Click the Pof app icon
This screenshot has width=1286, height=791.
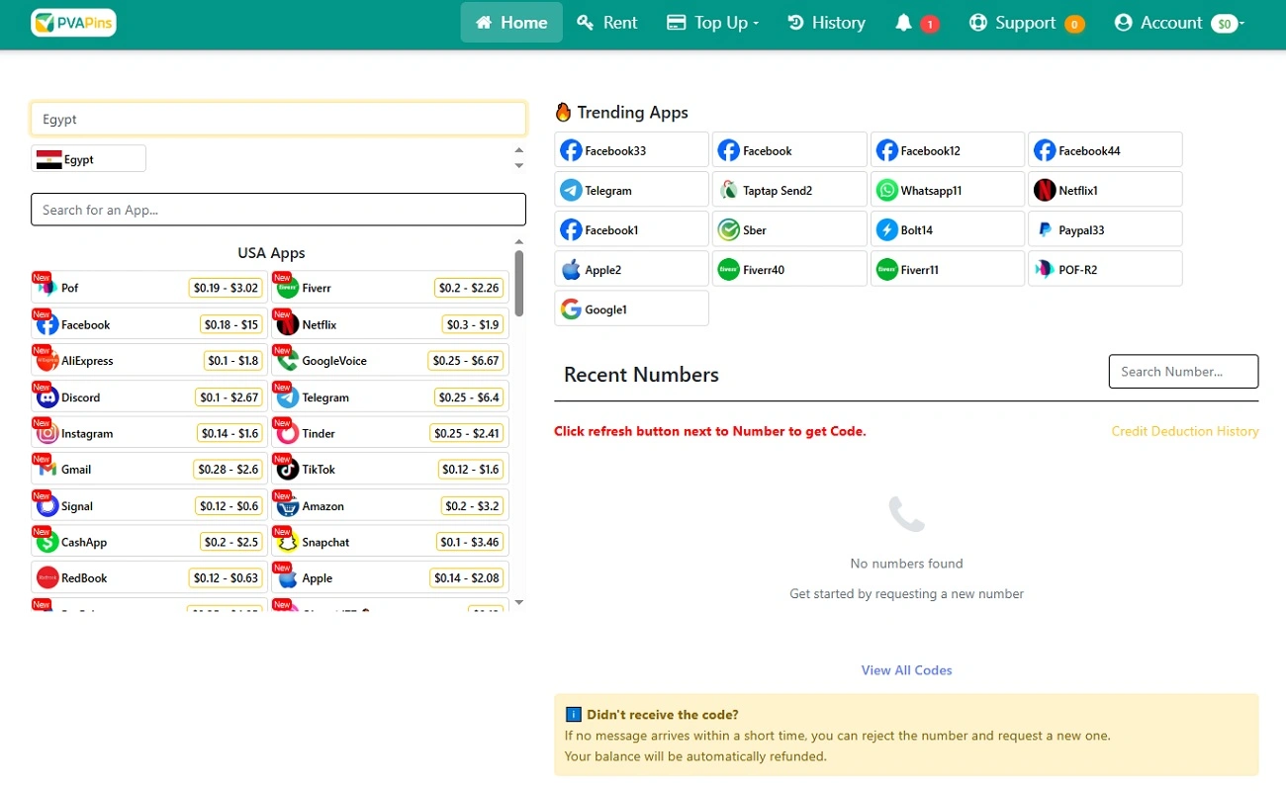click(x=46, y=288)
